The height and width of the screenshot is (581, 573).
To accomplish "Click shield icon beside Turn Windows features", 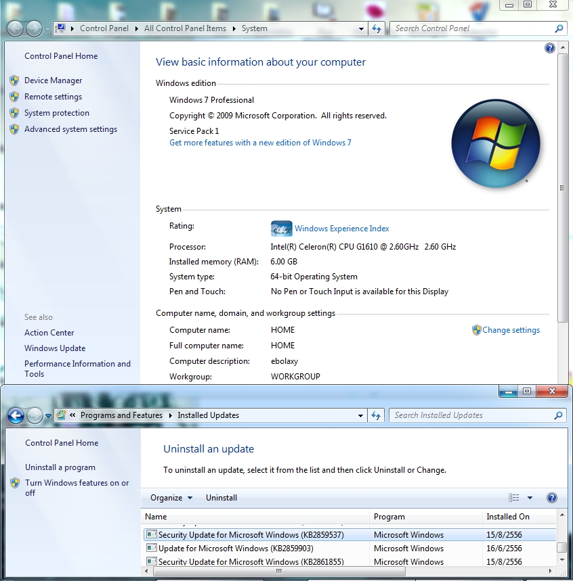I will 15,483.
